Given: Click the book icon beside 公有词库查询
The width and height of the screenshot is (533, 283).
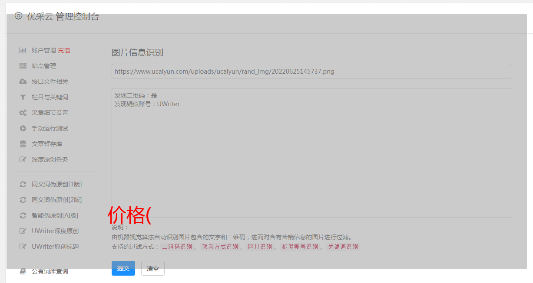Looking at the screenshot, I should click(x=23, y=271).
